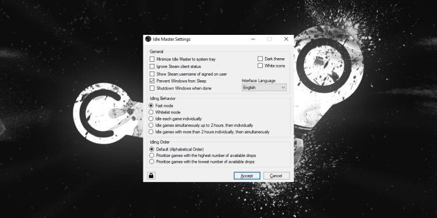This screenshot has width=437, height=218.
Task: Minimize the Idle Master Settings window
Action: [x=253, y=39]
